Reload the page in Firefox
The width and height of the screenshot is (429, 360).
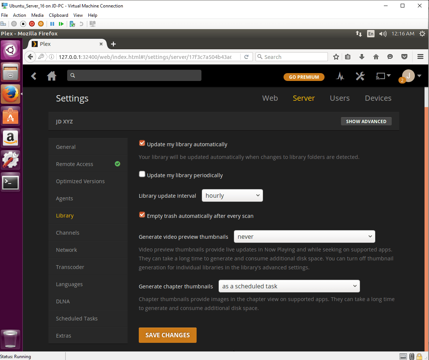click(247, 57)
